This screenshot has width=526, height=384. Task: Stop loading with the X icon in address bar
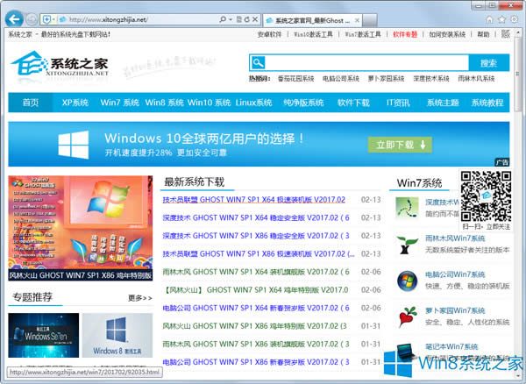pos(255,19)
